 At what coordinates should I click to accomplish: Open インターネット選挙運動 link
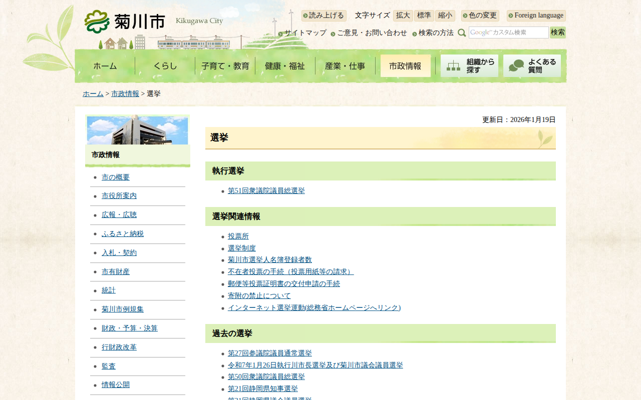pyautogui.click(x=314, y=308)
